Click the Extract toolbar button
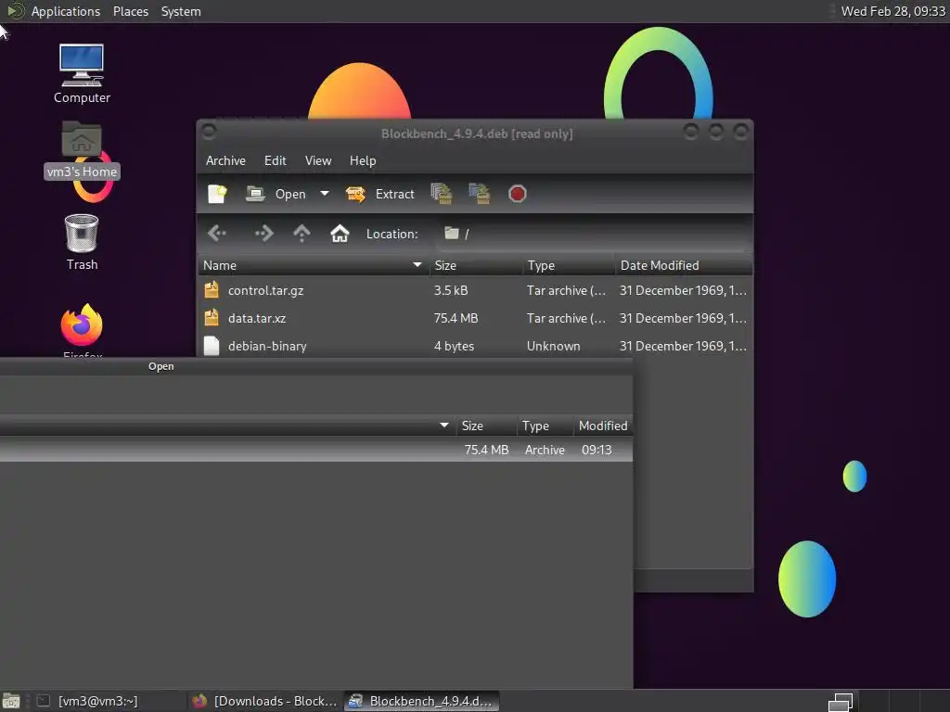Image resolution: width=950 pixels, height=712 pixels. pos(379,194)
